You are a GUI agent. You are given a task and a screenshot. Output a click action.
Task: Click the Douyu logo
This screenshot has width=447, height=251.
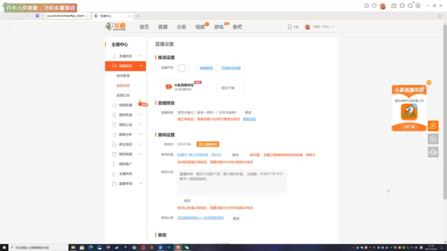116,26
